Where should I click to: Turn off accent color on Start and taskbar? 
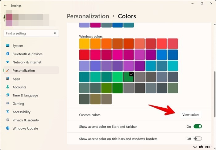click(197, 126)
